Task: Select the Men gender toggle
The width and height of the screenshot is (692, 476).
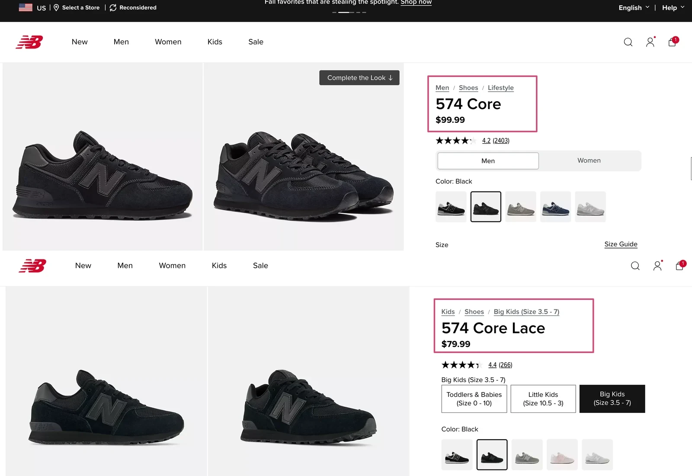Action: pos(488,161)
